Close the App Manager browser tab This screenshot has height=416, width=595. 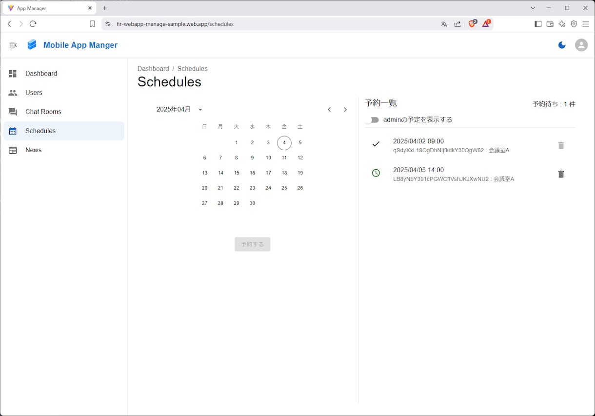(x=90, y=8)
